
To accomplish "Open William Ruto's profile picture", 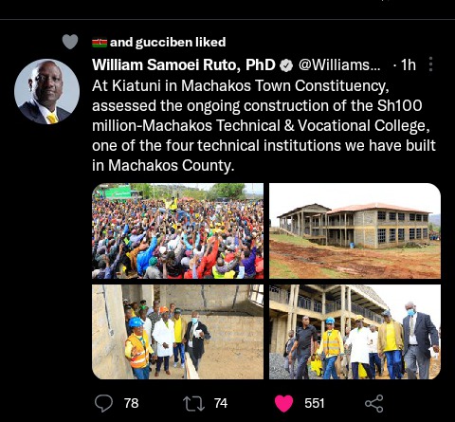I will pyautogui.click(x=46, y=91).
